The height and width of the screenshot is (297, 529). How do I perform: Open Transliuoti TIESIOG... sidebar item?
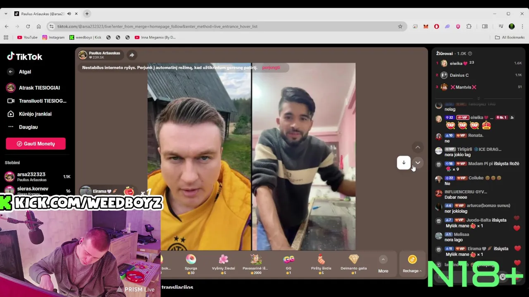37,101
